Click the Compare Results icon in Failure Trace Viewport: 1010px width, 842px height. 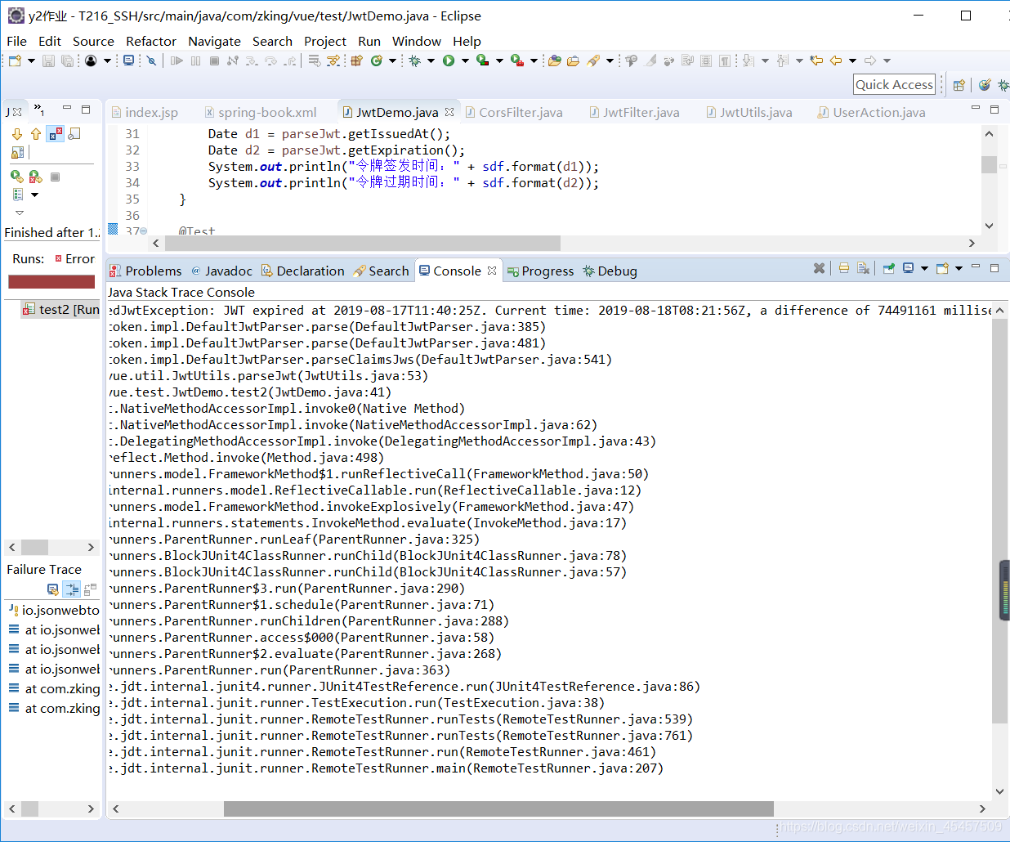(x=90, y=589)
